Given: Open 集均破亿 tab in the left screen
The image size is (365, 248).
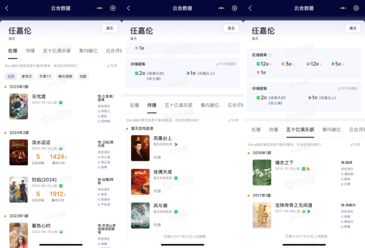Looking at the screenshot, I should click(x=88, y=51).
